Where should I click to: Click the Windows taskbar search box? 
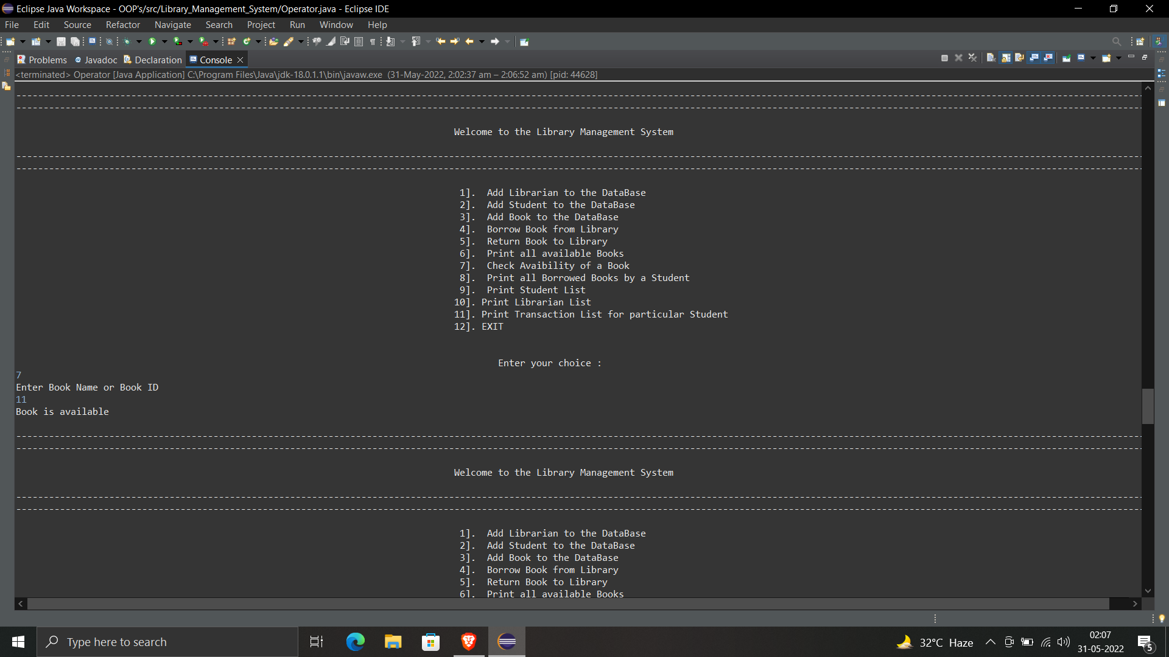167,642
